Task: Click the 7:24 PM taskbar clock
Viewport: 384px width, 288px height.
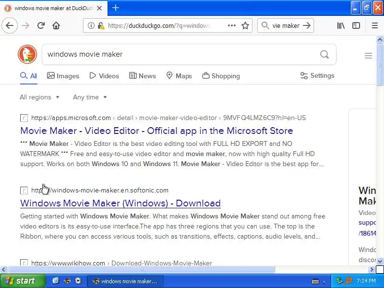Action: (366, 281)
